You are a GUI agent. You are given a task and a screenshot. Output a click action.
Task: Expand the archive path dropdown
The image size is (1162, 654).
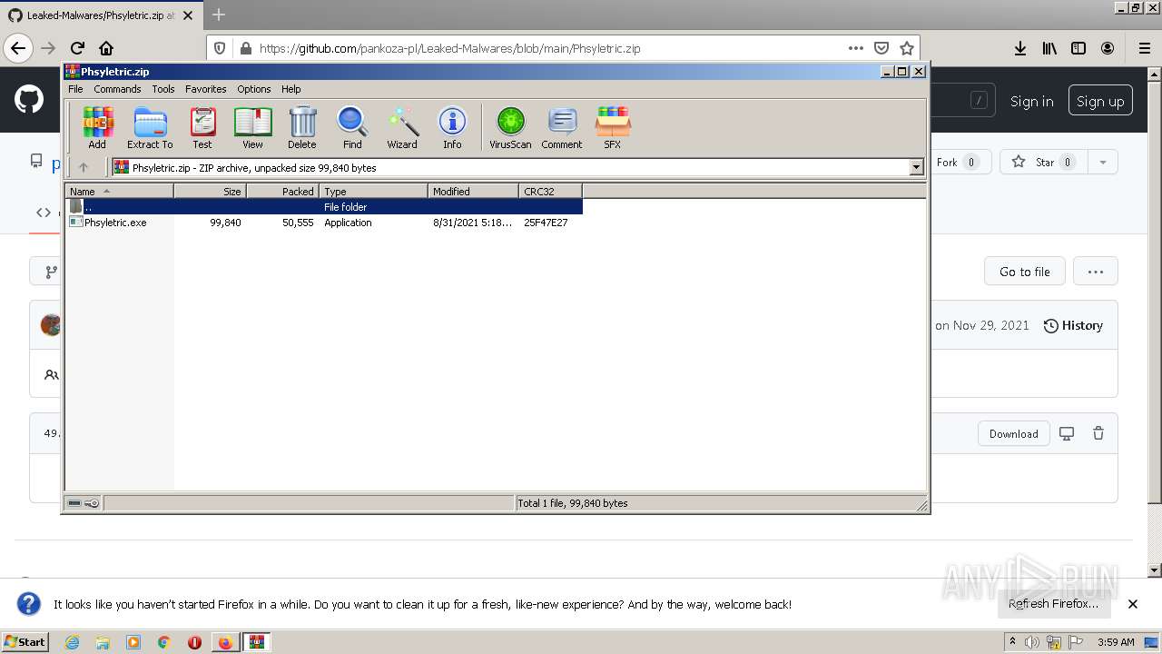pyautogui.click(x=916, y=167)
